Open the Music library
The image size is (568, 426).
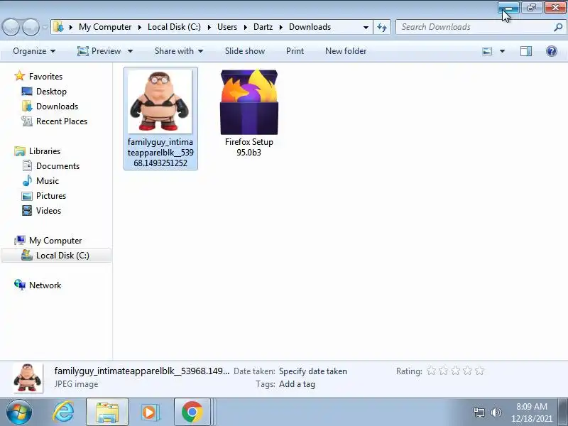tap(47, 181)
